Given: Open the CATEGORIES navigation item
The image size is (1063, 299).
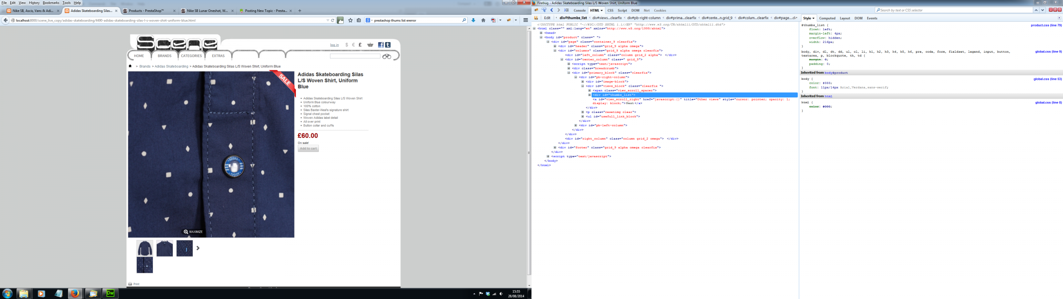Looking at the screenshot, I should pos(191,56).
